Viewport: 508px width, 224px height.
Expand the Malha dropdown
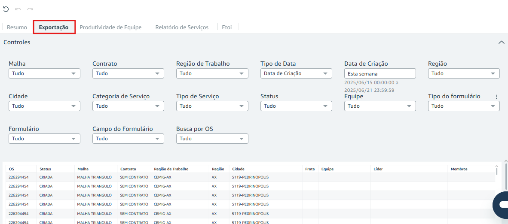(44, 73)
